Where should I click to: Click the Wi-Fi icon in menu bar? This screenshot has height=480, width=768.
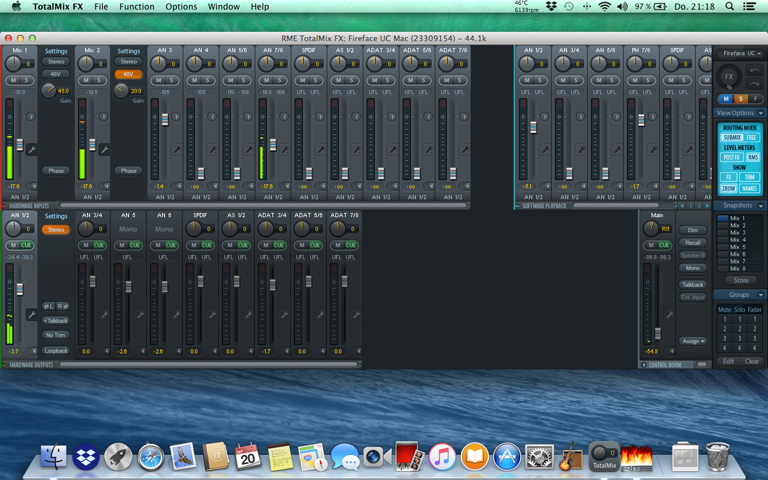coord(604,7)
